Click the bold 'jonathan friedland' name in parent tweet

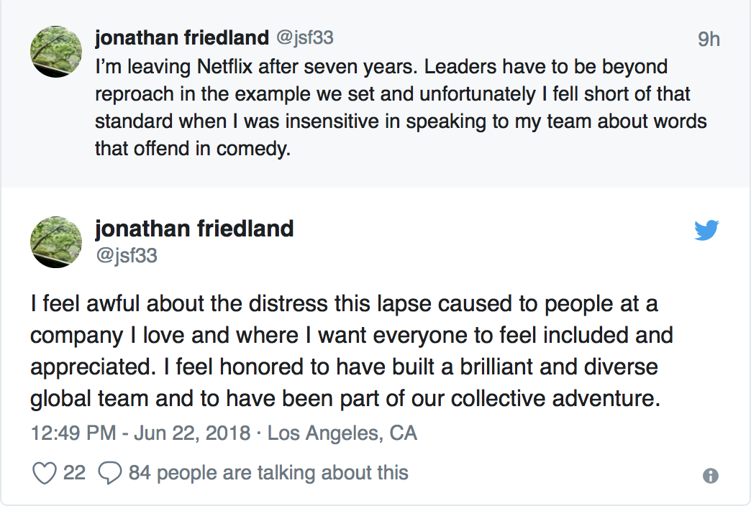click(180, 37)
